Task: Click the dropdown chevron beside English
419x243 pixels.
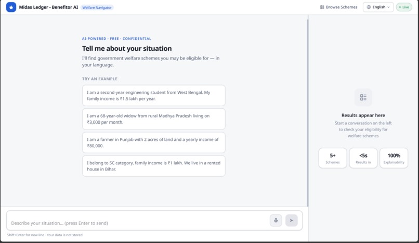Action: [388, 7]
